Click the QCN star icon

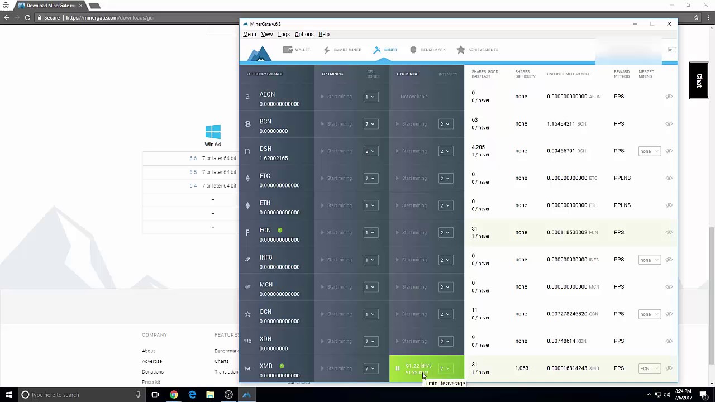[x=247, y=314]
